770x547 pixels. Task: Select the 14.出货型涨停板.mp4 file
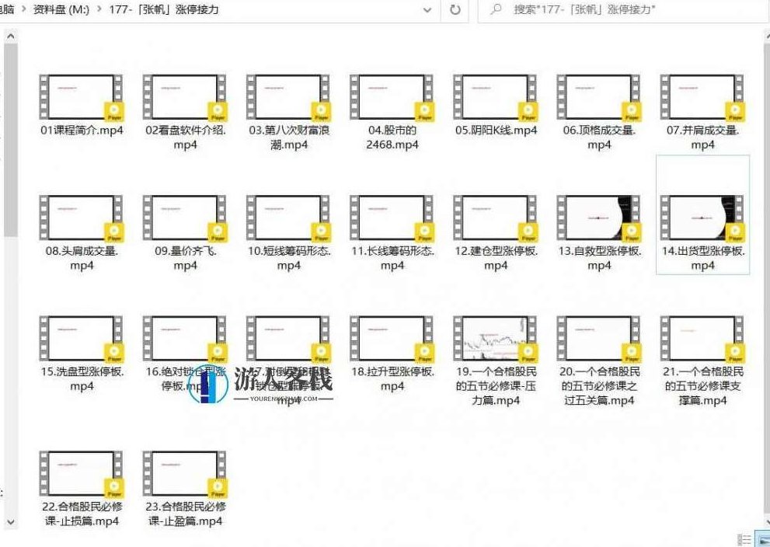tap(702, 218)
